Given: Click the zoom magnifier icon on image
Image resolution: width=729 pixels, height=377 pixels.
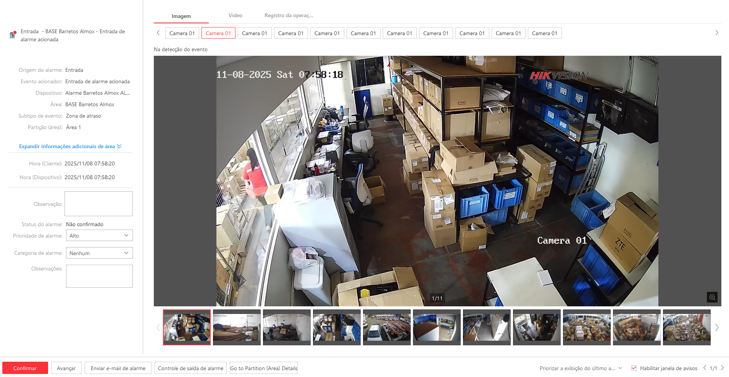Looking at the screenshot, I should click(712, 297).
